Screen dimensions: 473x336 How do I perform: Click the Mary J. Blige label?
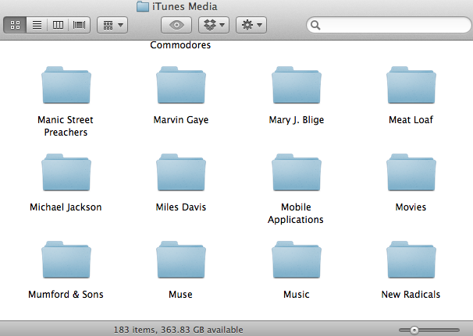click(297, 120)
